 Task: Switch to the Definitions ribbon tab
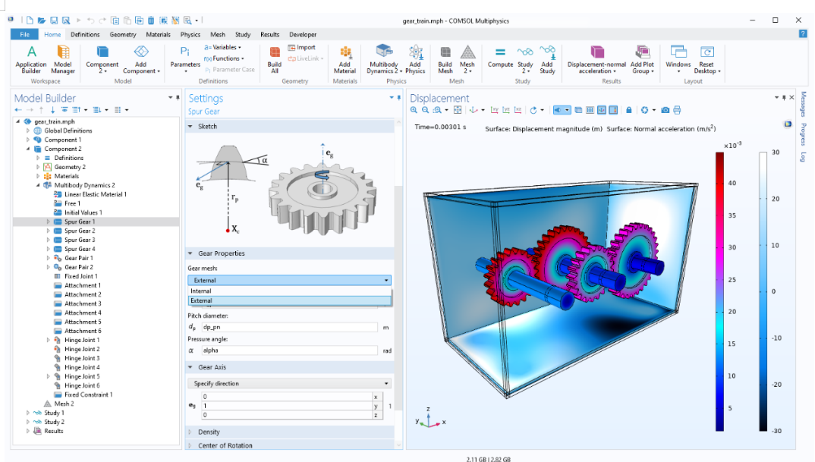(x=85, y=34)
